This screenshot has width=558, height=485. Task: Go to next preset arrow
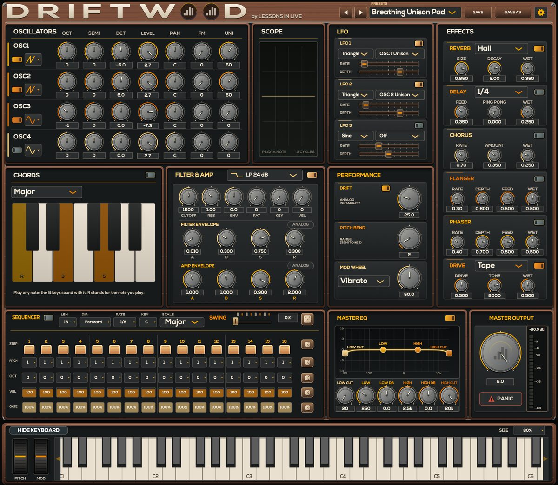pyautogui.click(x=360, y=13)
